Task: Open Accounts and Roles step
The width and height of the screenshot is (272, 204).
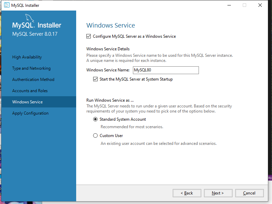Action: click(x=30, y=91)
